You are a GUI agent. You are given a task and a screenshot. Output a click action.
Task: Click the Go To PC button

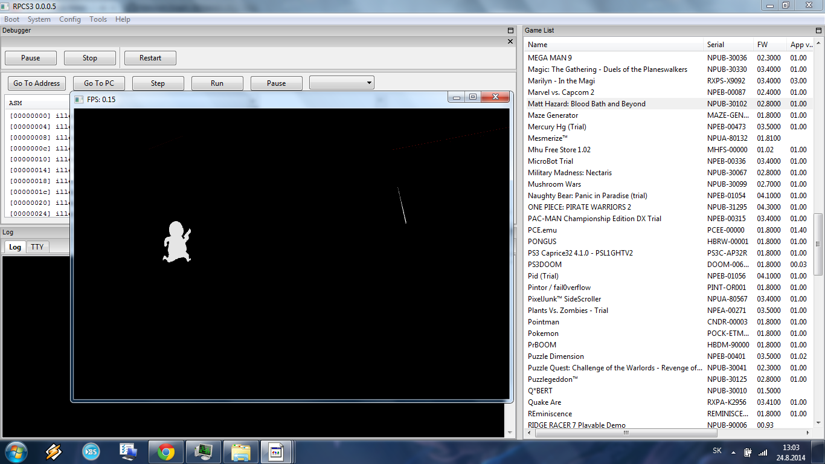99,83
